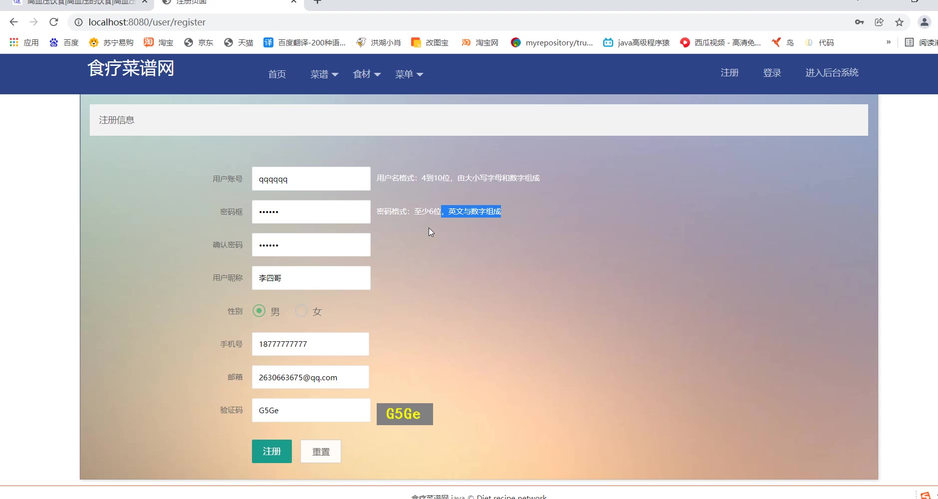Open the browser profile avatar icon
This screenshot has width=938, height=499.
924,22
